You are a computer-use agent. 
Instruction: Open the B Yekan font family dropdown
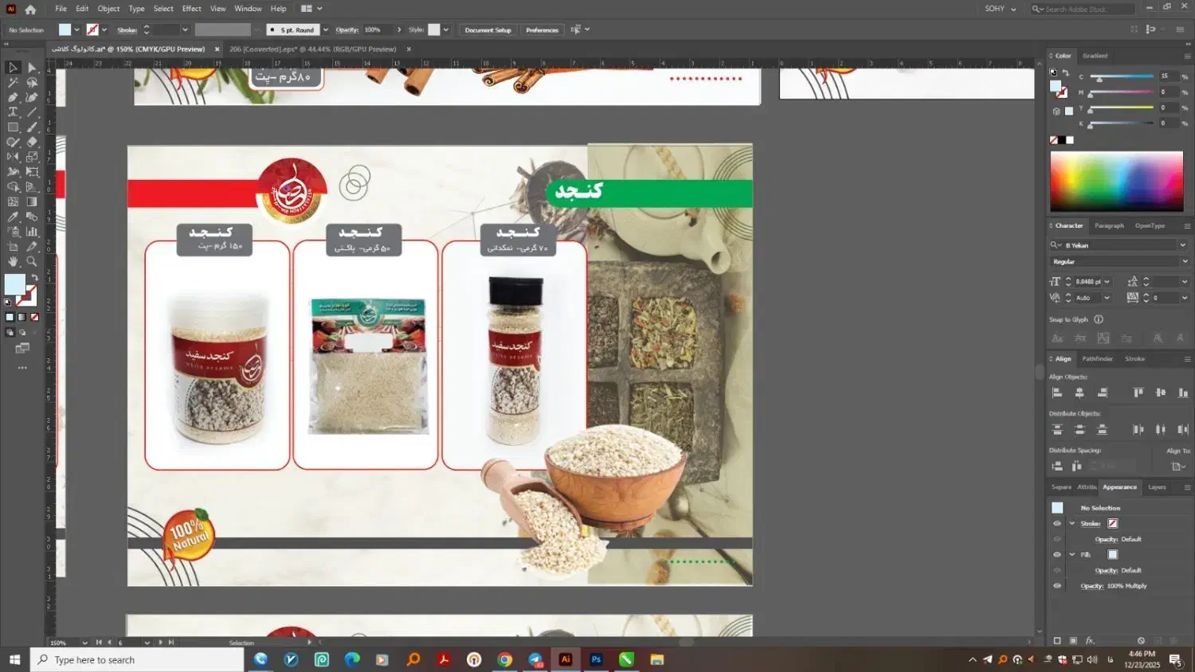(x=1182, y=245)
